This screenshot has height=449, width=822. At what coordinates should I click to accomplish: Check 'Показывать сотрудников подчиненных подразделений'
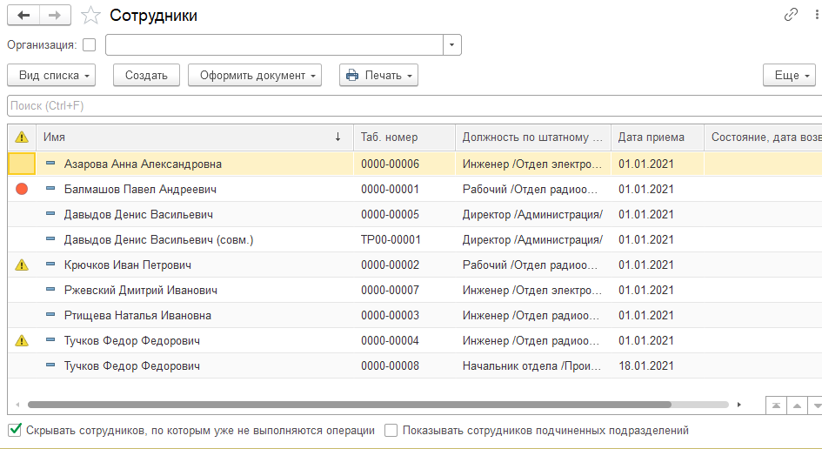click(x=391, y=430)
